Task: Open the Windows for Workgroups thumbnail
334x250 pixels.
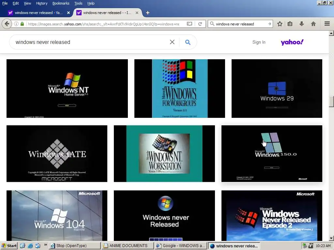Action: point(180,89)
